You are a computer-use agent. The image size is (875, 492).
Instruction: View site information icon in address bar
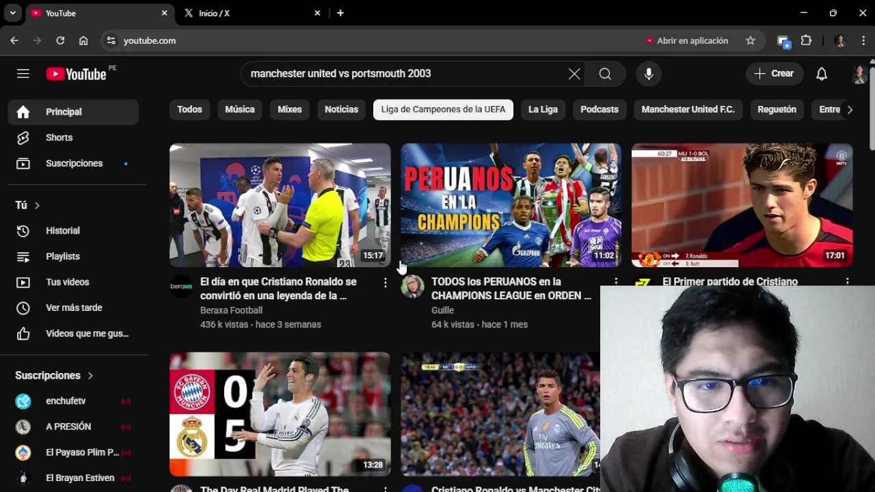click(x=111, y=41)
